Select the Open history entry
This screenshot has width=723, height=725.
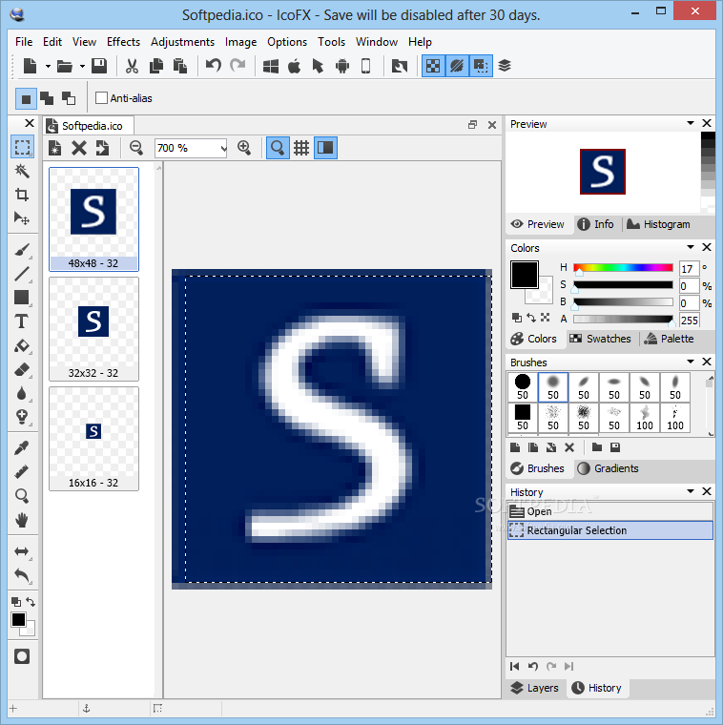[x=610, y=511]
